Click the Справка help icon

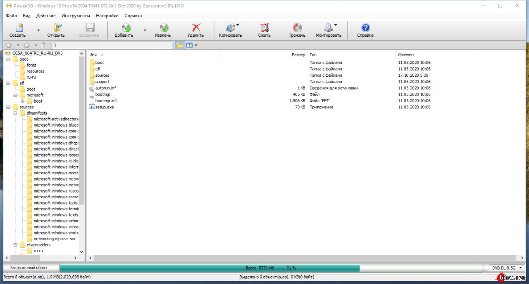[365, 28]
